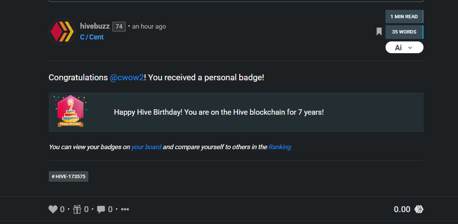Click the 1 MIN READ label
The width and height of the screenshot is (458, 224).
click(404, 17)
